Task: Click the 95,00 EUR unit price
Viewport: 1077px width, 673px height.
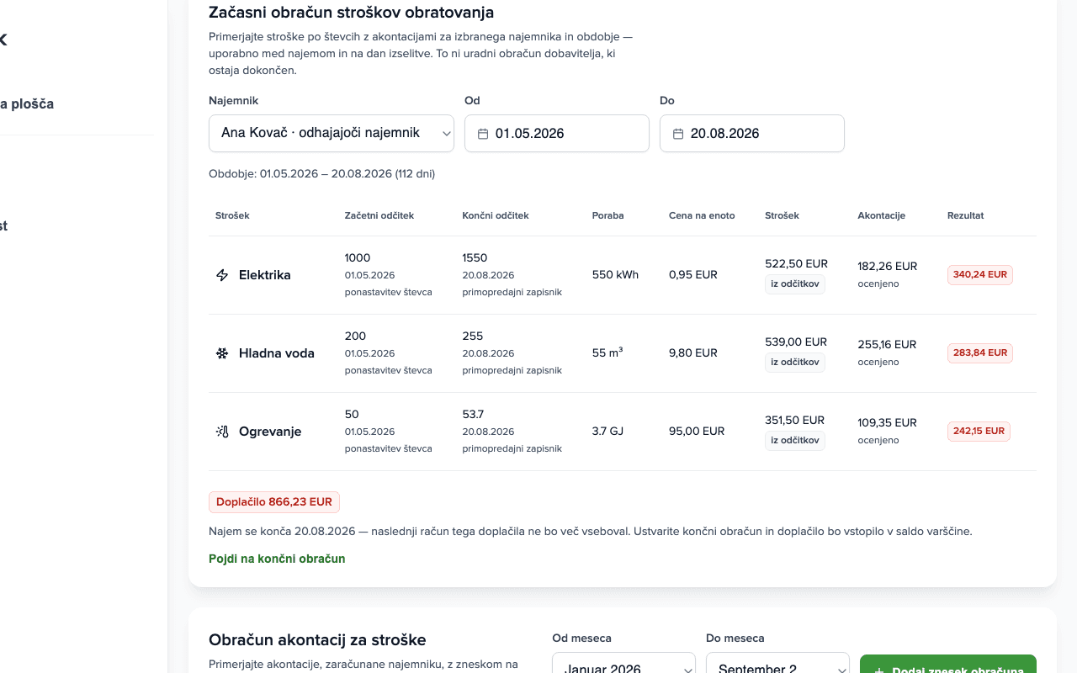Action: [x=697, y=432]
